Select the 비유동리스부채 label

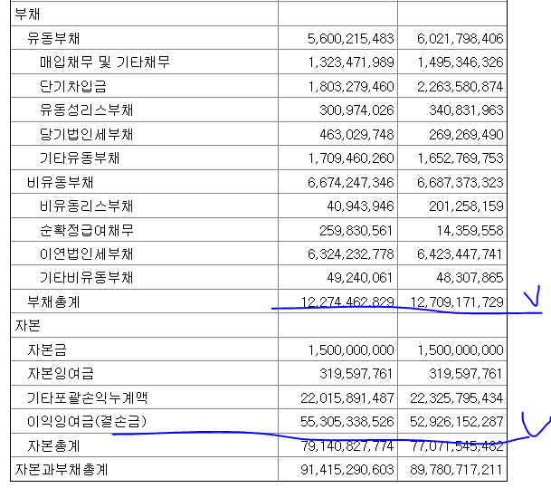[86, 206]
